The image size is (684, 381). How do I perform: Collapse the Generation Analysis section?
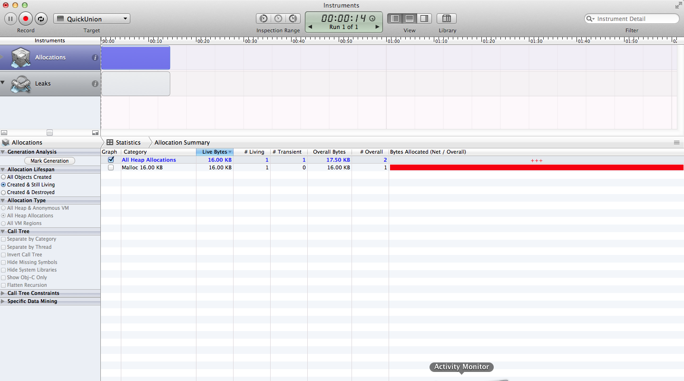point(3,152)
